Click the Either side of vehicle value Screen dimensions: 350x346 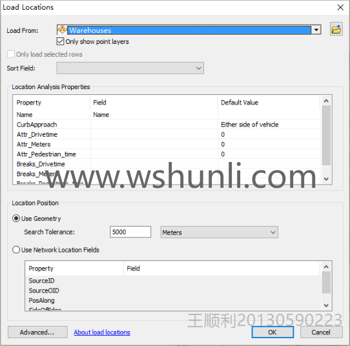249,125
